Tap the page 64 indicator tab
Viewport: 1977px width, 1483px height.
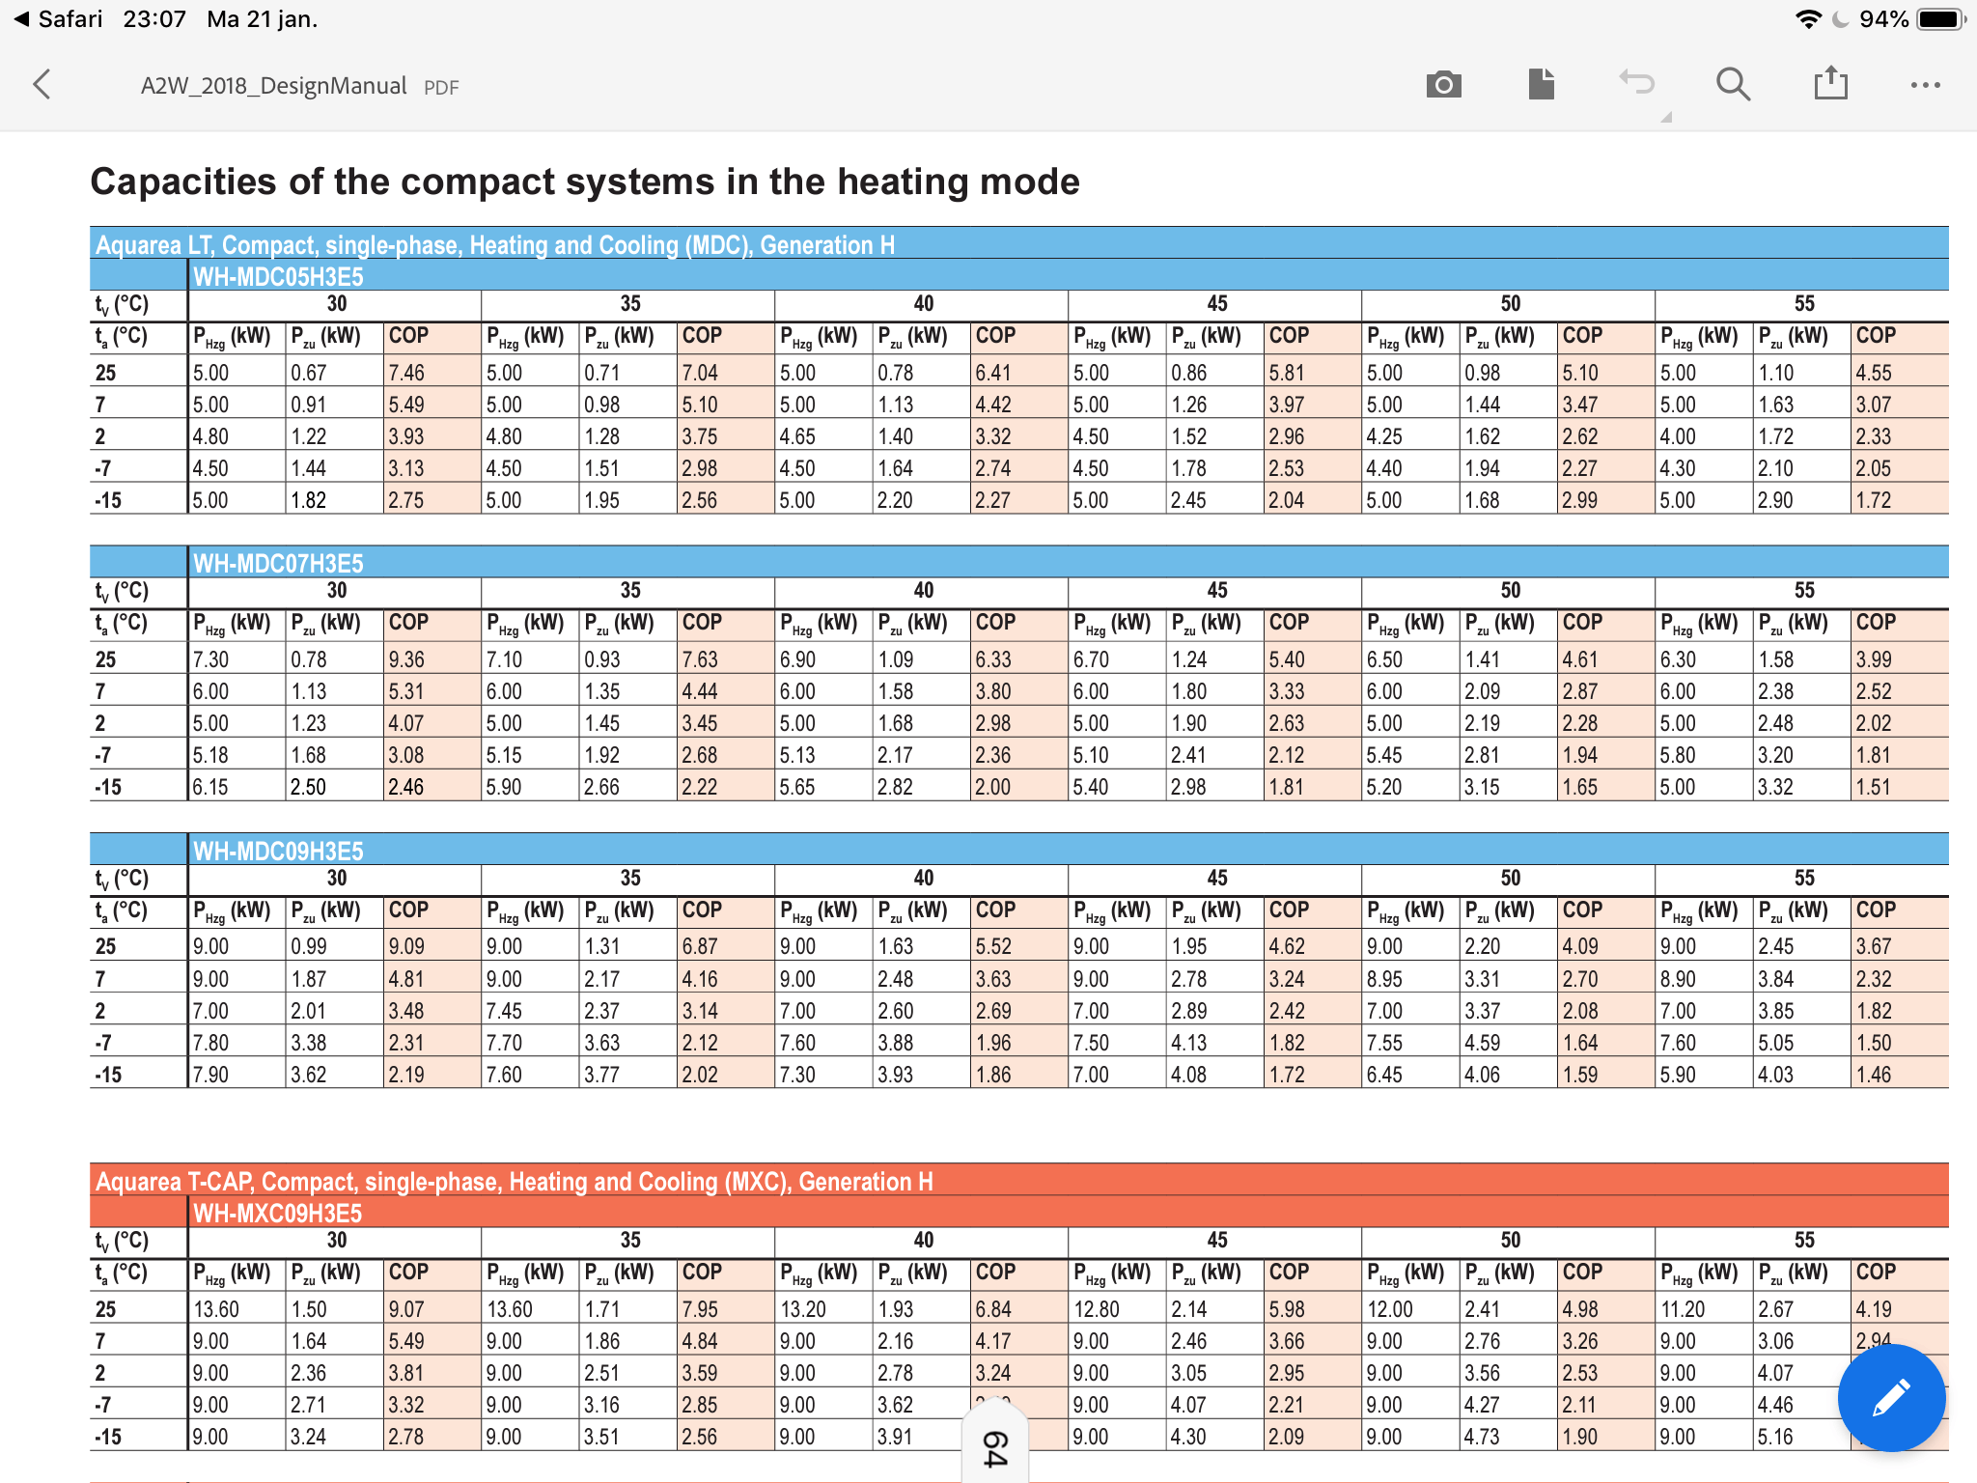pyautogui.click(x=995, y=1447)
